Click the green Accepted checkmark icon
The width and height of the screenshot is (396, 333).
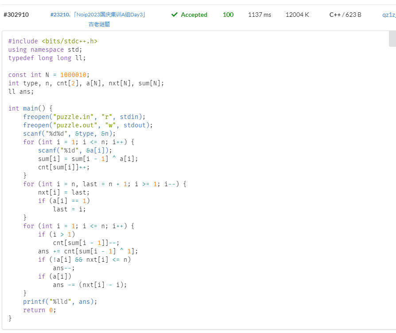point(175,15)
